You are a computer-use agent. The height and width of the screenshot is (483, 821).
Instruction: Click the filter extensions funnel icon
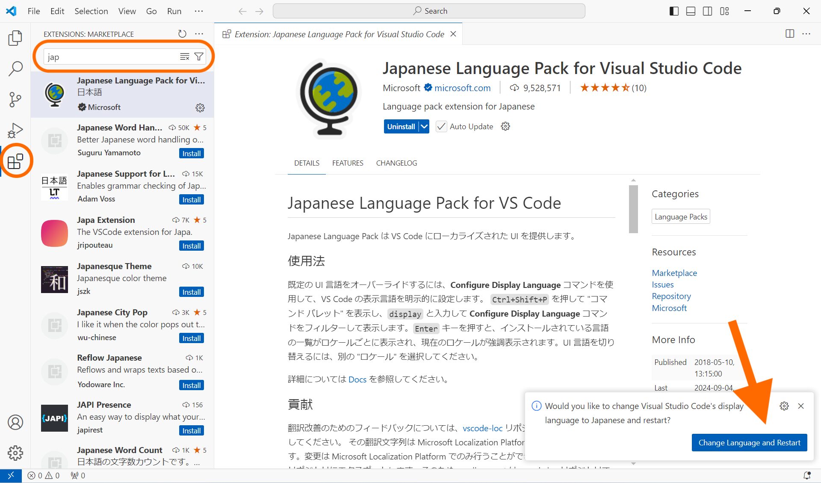click(x=199, y=56)
